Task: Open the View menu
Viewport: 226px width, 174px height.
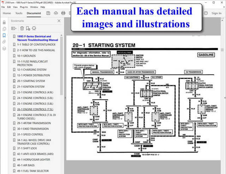Action: tap(15, 7)
